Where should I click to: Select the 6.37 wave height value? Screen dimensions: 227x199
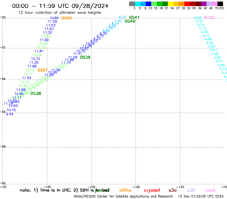[x=122, y=17]
